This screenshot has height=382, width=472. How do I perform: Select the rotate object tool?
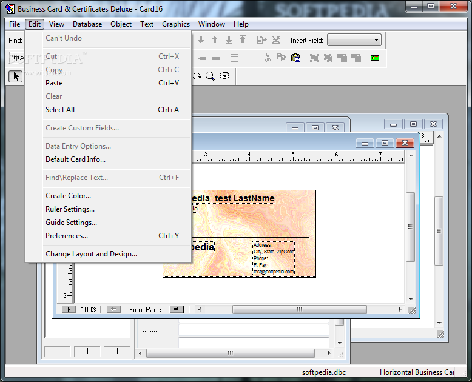click(197, 76)
